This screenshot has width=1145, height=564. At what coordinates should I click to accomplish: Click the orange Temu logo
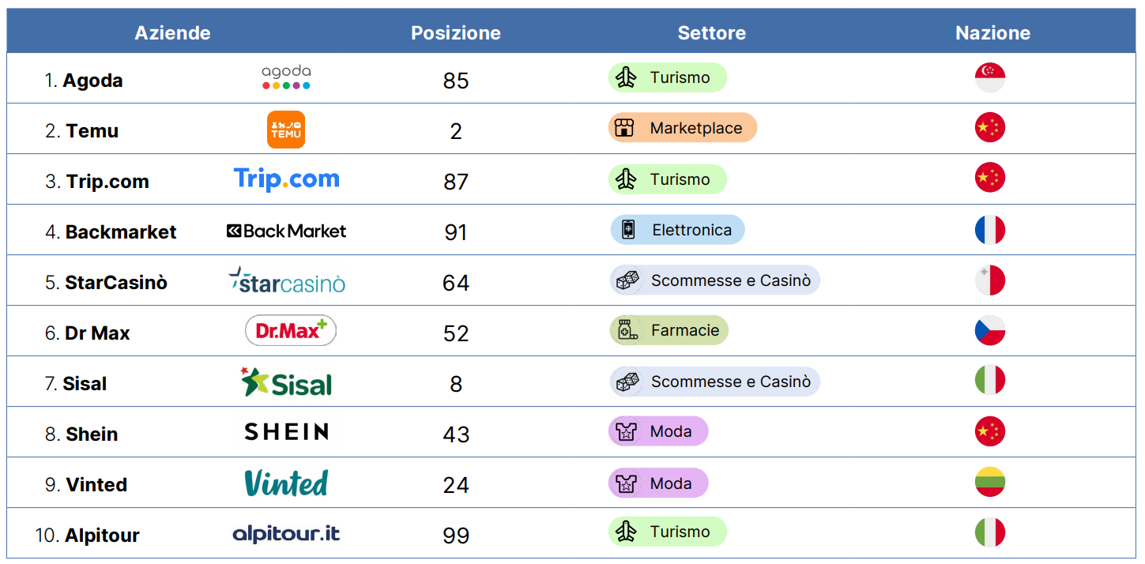pyautogui.click(x=286, y=130)
